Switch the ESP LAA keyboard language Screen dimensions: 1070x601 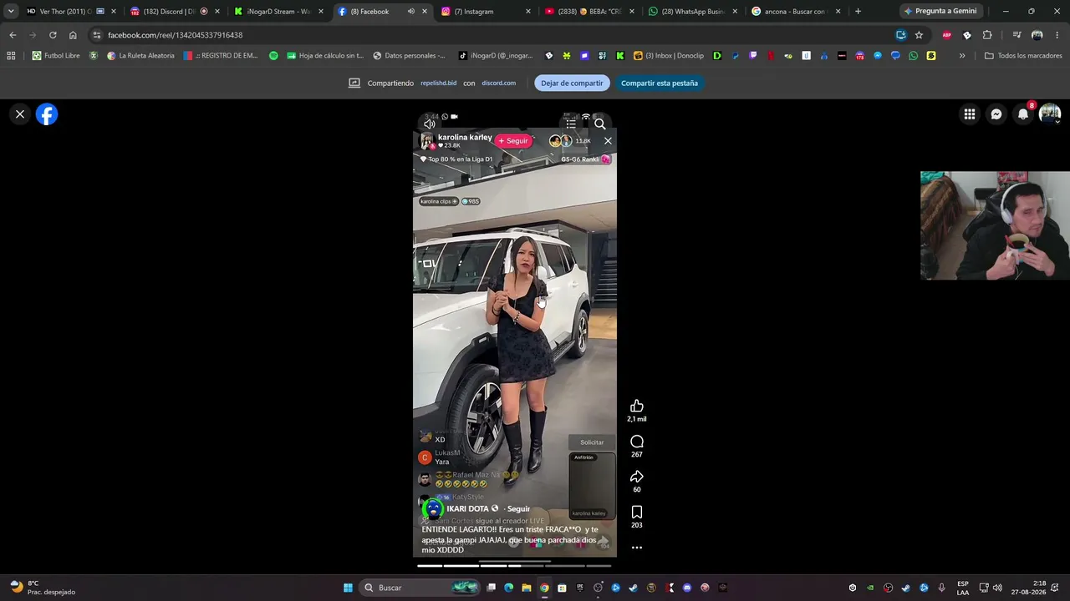point(963,588)
